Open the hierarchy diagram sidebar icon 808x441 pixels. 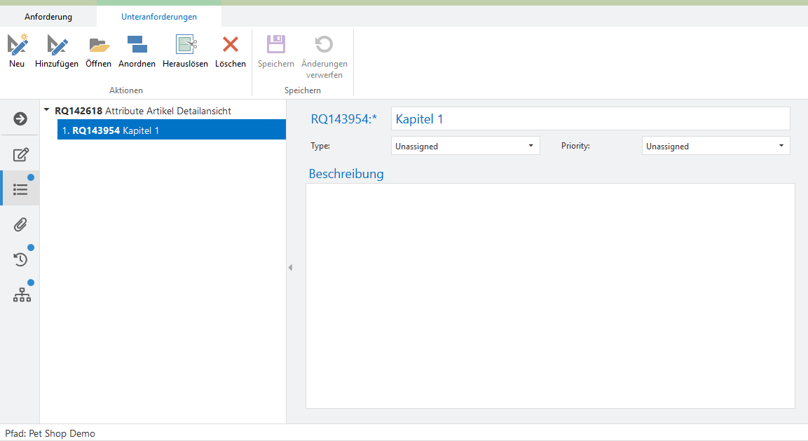[22, 295]
